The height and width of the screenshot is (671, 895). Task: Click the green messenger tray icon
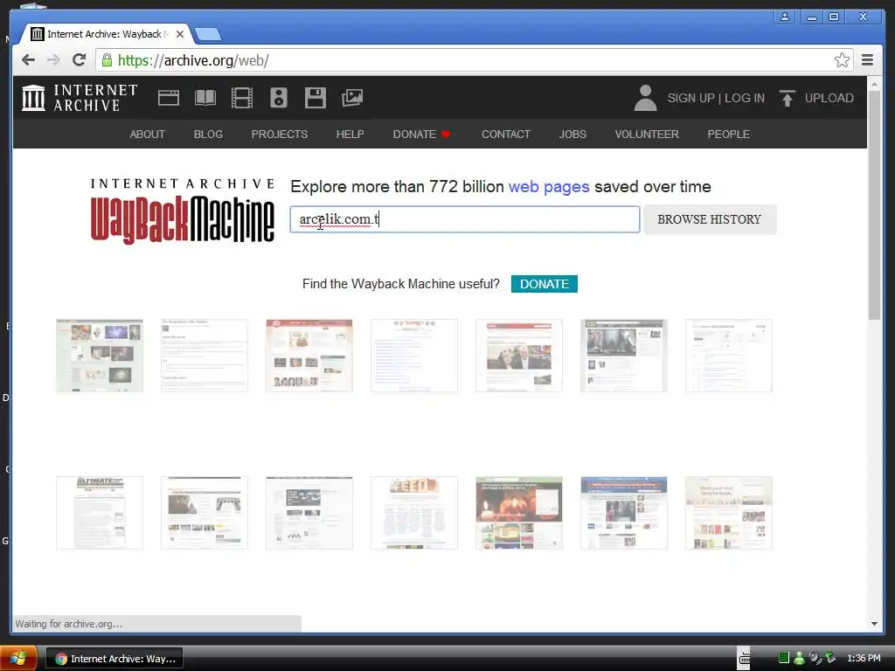799,658
